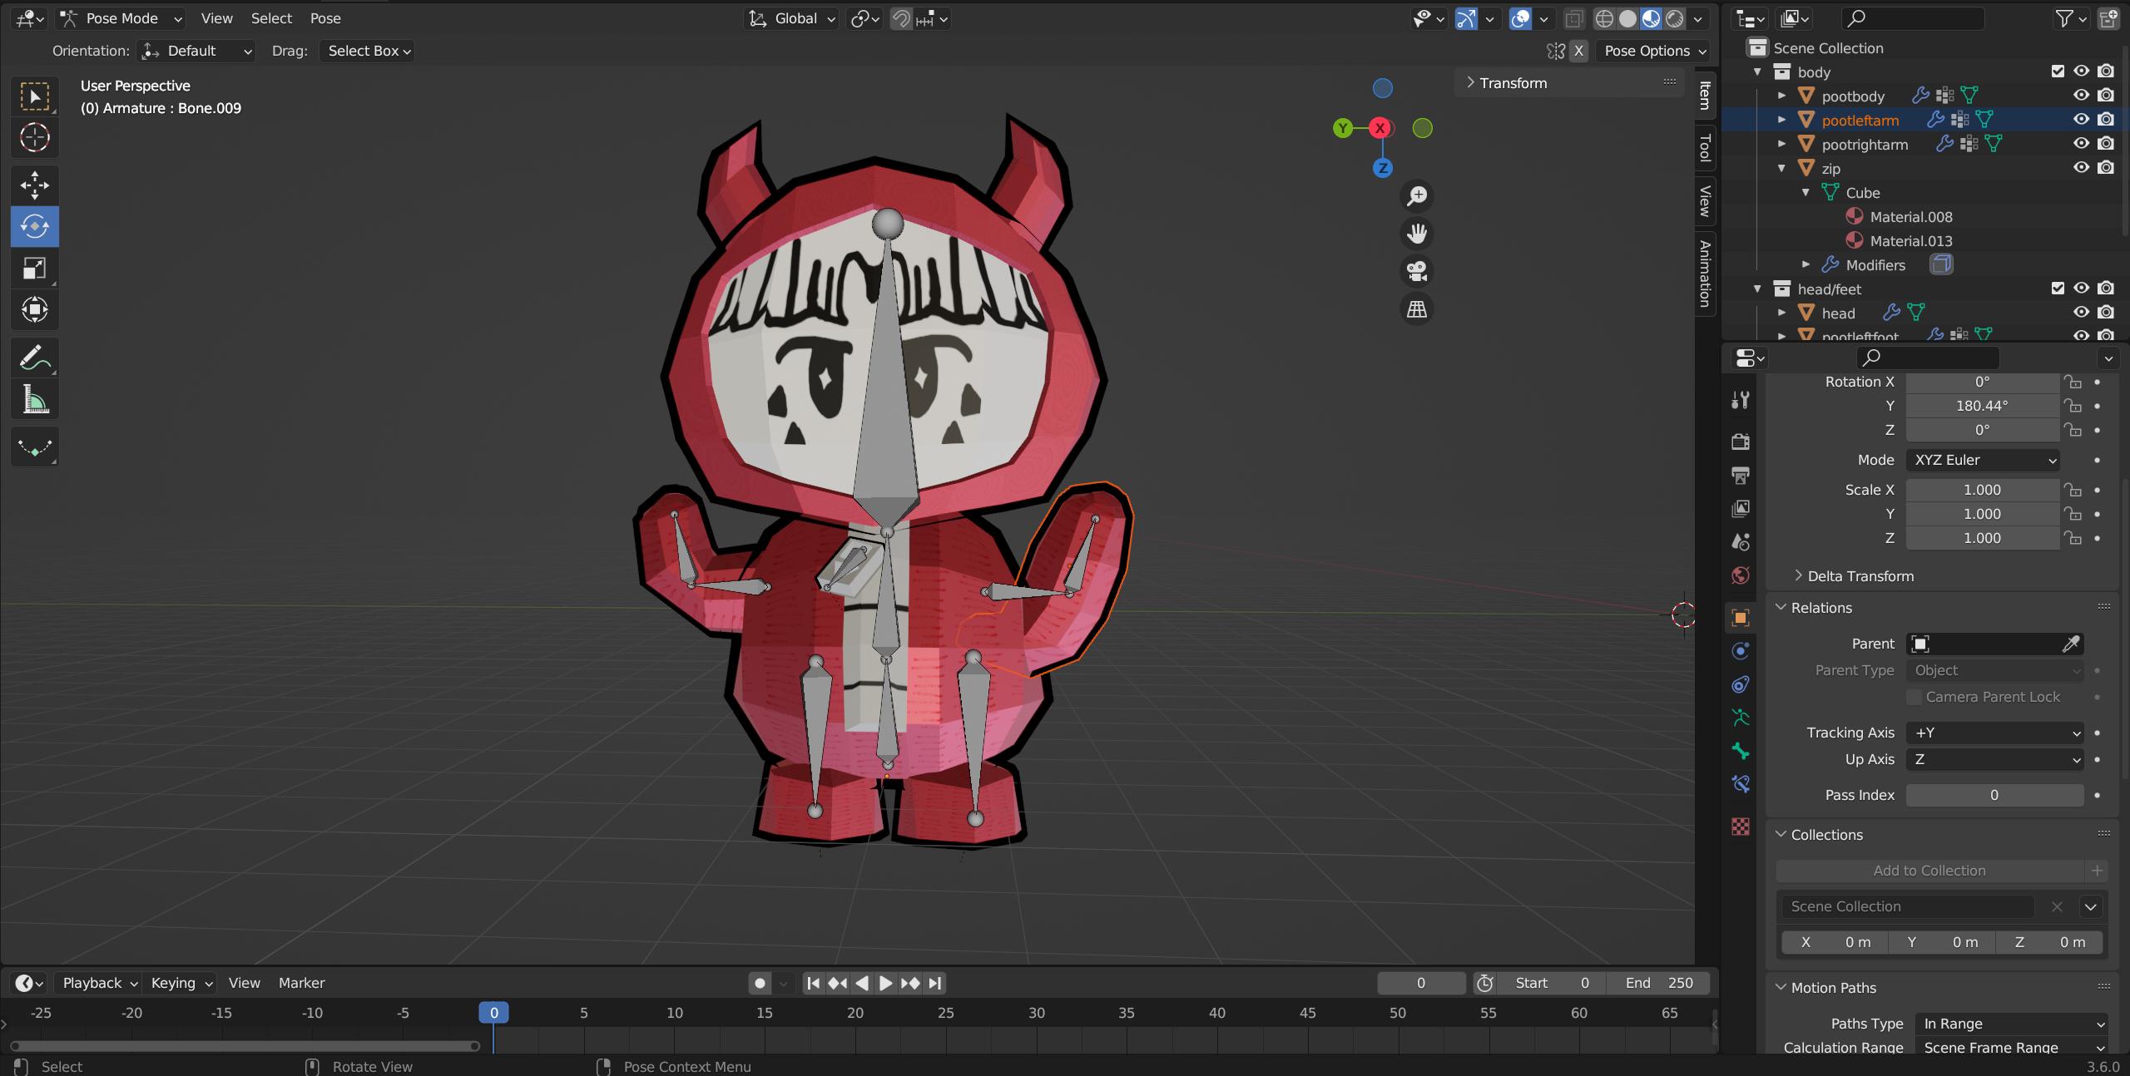Screen dimensions: 2130x1076
Task: Open the Object Constraints properties tab
Action: 1740,684
